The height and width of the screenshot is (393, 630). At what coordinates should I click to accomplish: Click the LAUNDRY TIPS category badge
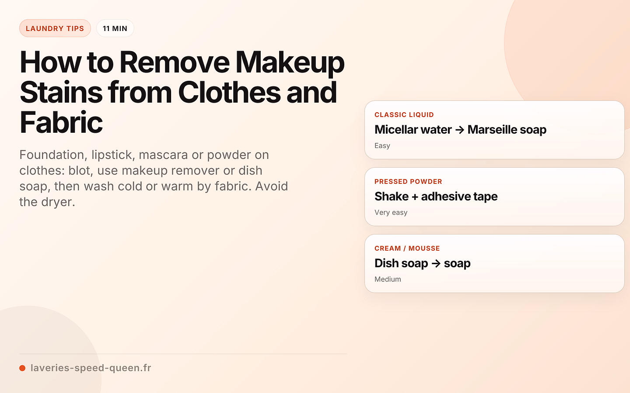pos(55,28)
